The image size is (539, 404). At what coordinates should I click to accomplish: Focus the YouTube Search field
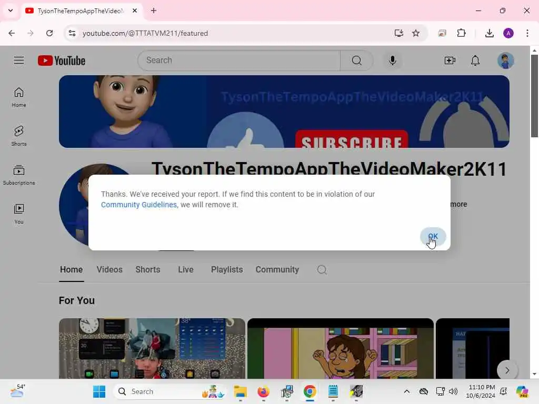[x=239, y=60]
